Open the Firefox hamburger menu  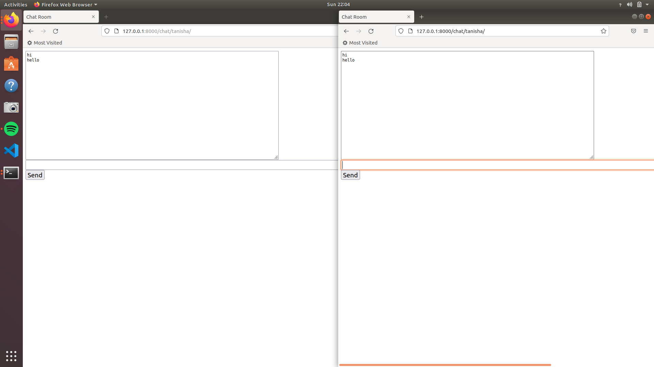[646, 31]
